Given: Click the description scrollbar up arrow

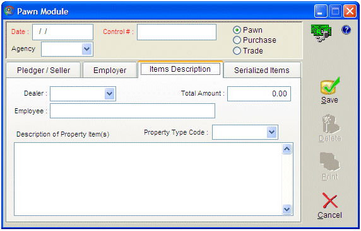Looking at the screenshot, I should pyautogui.click(x=287, y=149).
